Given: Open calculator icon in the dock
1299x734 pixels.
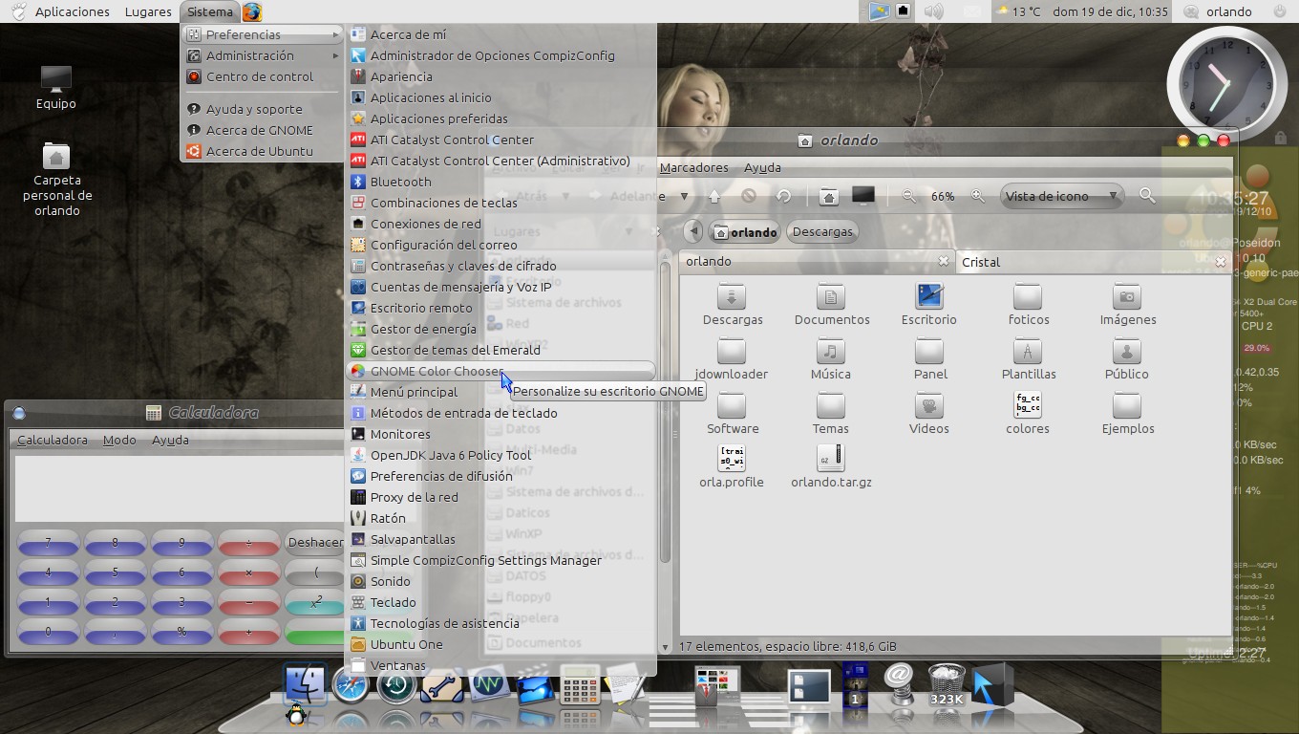Looking at the screenshot, I should [x=580, y=685].
